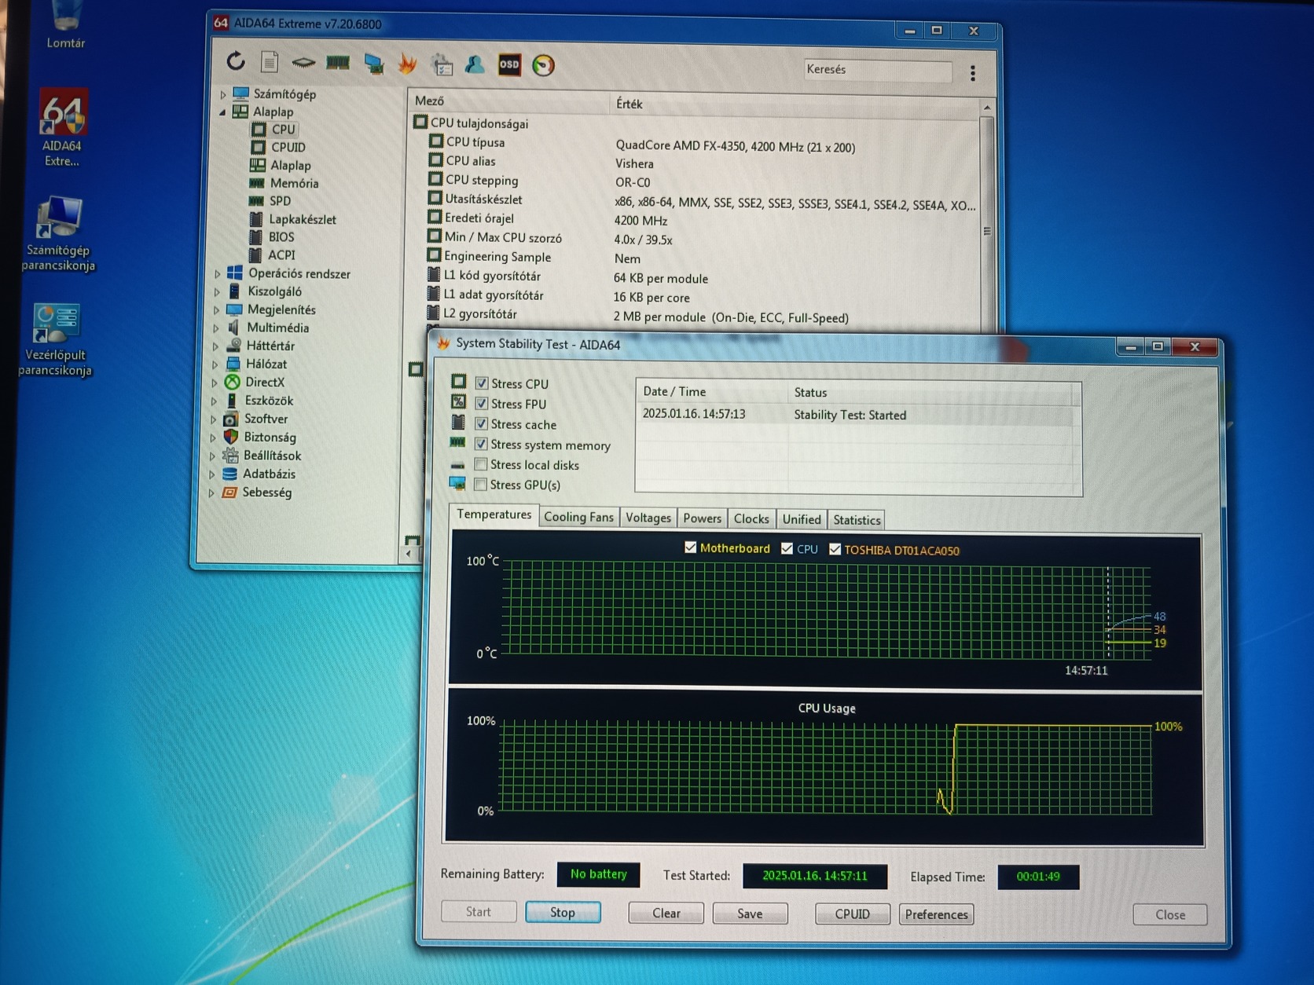The width and height of the screenshot is (1314, 985).
Task: Enable Stress GPU(s) checkbox
Action: (x=480, y=485)
